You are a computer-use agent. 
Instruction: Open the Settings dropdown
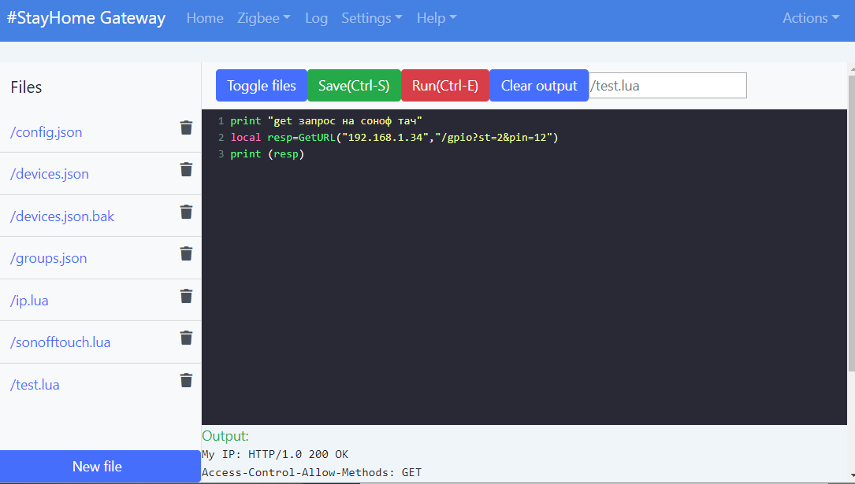pyautogui.click(x=371, y=18)
